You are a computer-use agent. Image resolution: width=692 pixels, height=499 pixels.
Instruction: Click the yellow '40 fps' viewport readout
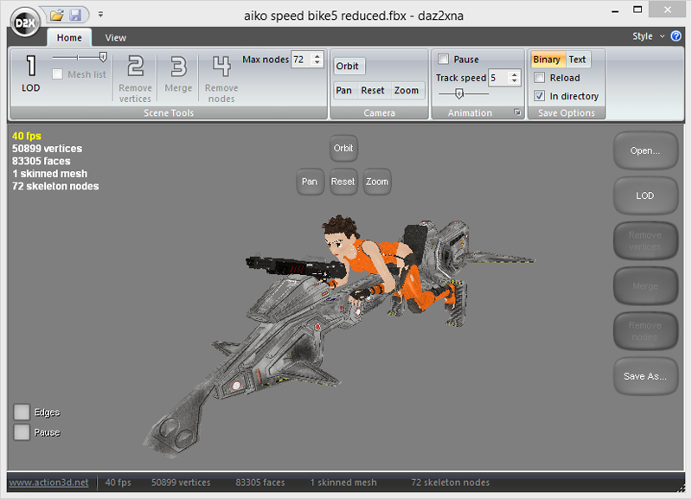coord(27,136)
